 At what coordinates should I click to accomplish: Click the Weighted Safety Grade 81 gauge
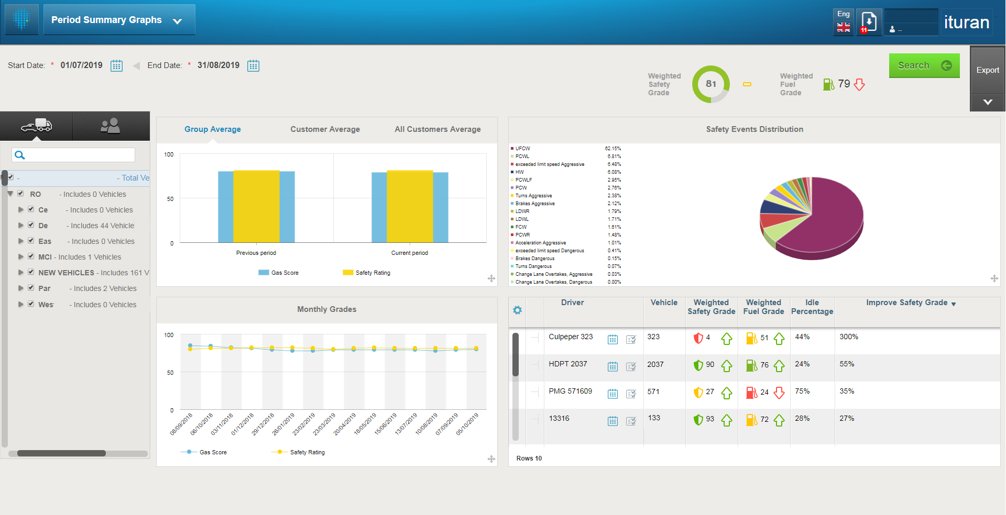point(710,84)
